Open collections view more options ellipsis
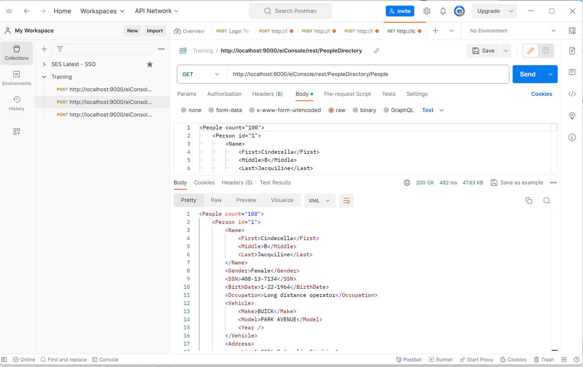This screenshot has height=367, width=583. [161, 49]
